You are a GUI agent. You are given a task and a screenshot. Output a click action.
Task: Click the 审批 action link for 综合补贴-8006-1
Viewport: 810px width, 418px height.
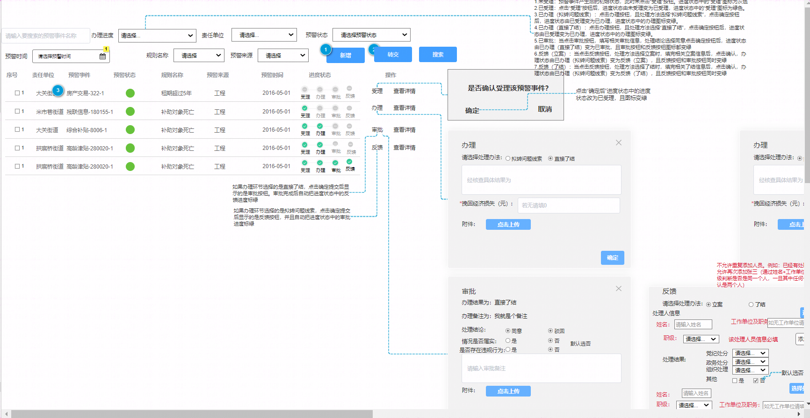tap(377, 130)
